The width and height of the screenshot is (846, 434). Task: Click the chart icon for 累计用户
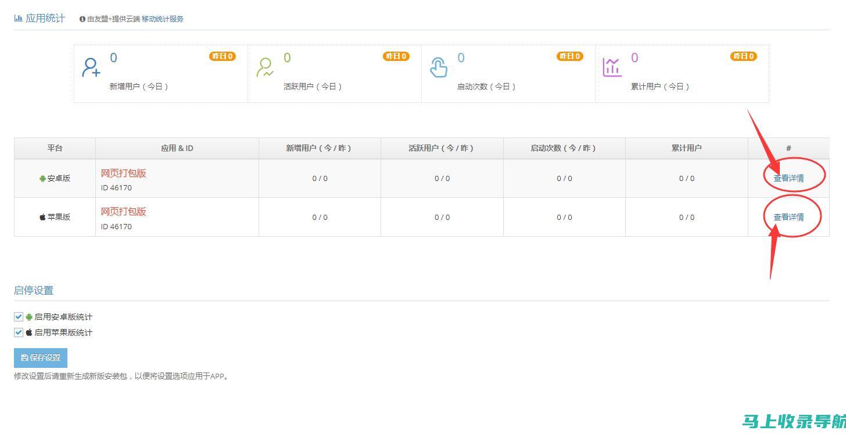tap(612, 67)
